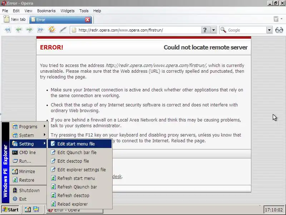Reload the page with the refresh icon
Screen dimensions: 286x215
52,29
